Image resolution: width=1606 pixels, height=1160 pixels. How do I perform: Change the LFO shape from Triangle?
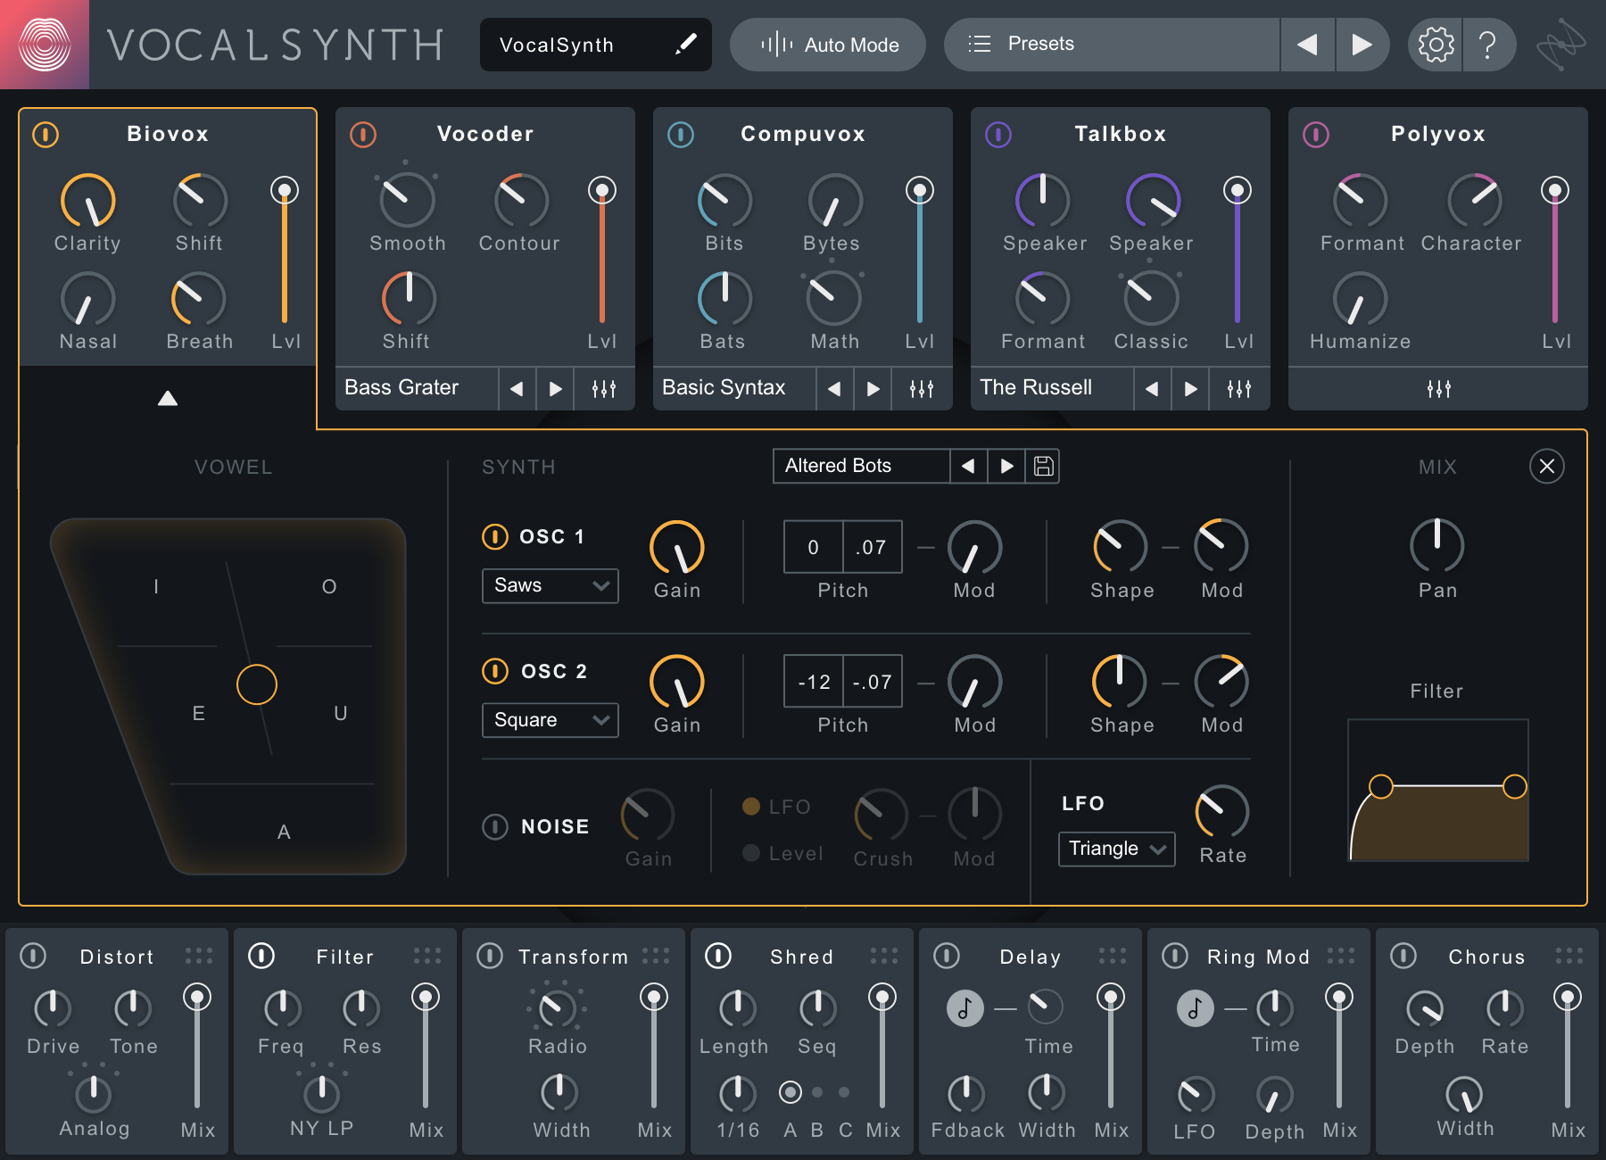pos(1115,849)
